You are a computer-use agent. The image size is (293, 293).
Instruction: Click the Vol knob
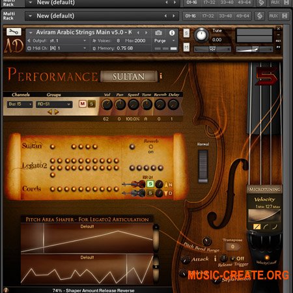[107, 104]
